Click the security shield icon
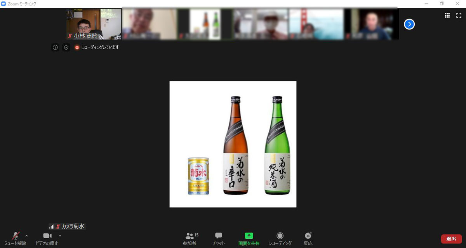 66,47
